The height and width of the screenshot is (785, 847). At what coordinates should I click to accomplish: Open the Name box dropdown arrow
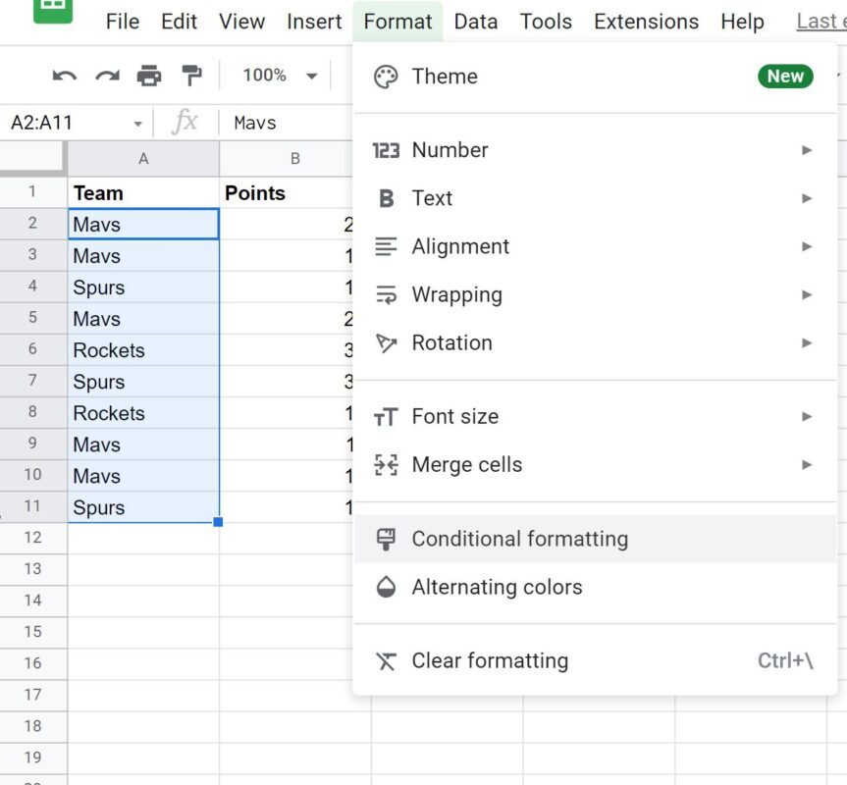coord(138,125)
